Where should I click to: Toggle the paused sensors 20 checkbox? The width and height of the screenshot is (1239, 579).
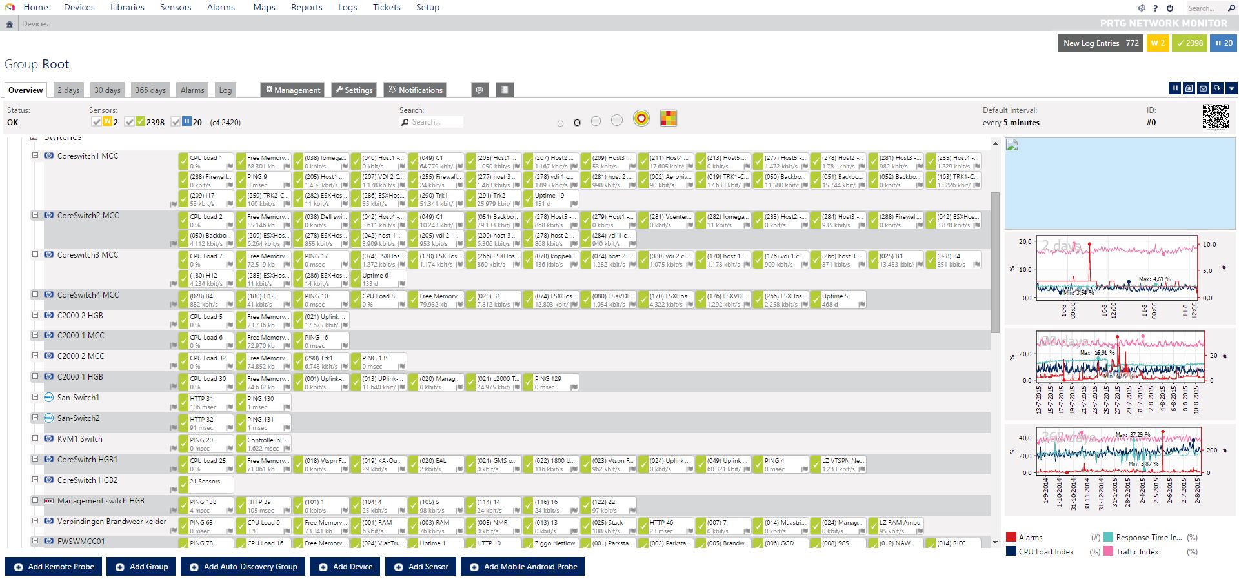click(176, 122)
